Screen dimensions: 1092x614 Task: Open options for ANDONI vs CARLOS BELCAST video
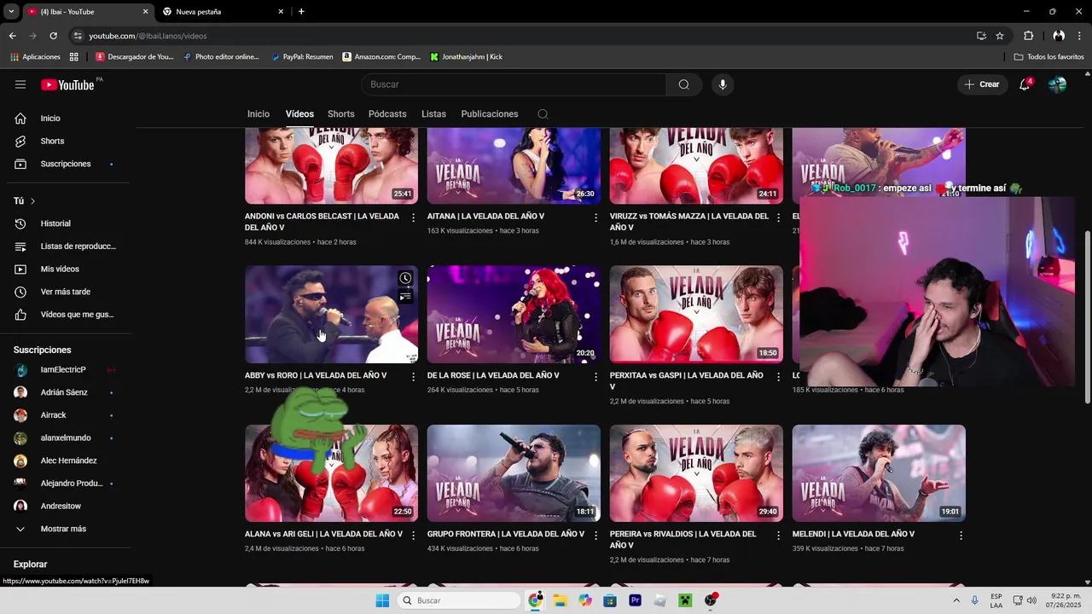point(414,218)
